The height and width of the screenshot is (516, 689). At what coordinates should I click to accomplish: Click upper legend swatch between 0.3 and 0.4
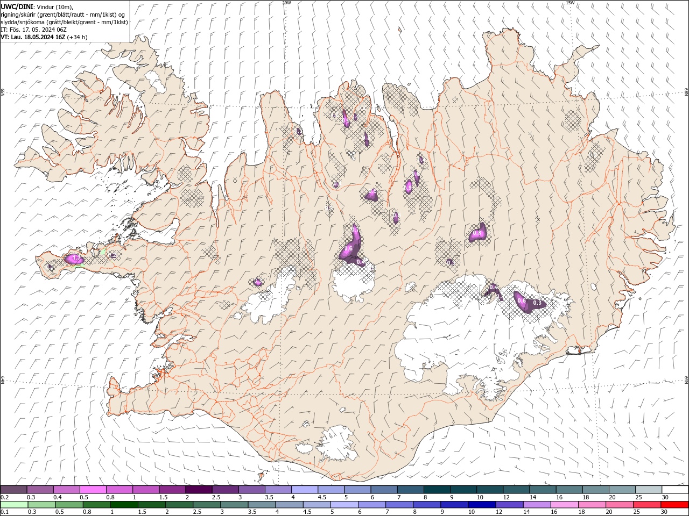click(40, 490)
